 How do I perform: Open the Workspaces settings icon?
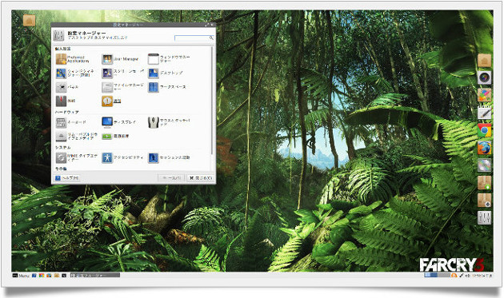(154, 87)
